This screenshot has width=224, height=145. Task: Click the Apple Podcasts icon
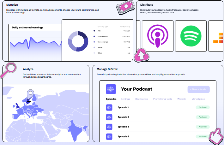pos(158,36)
